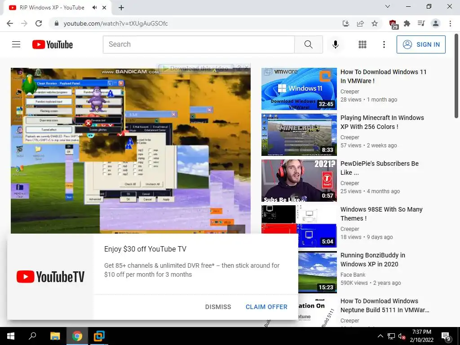The image size is (460, 345).
Task: Go to the YouTube home logo
Action: pos(53,44)
